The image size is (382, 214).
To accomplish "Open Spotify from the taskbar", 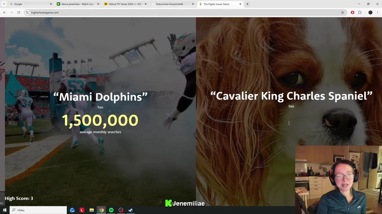I will click(111, 210).
